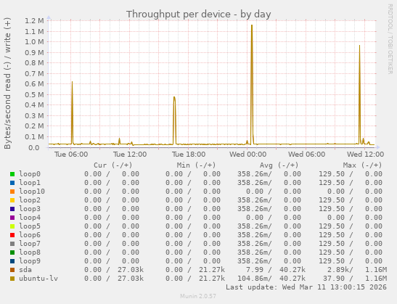Image resolution: width=397 pixels, height=304 pixels.
Task: Select the loop3 legend label
Action: pyautogui.click(x=30, y=208)
